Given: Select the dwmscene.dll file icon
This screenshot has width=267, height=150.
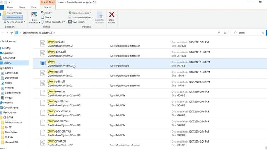Looking at the screenshot, I should click(x=43, y=53).
